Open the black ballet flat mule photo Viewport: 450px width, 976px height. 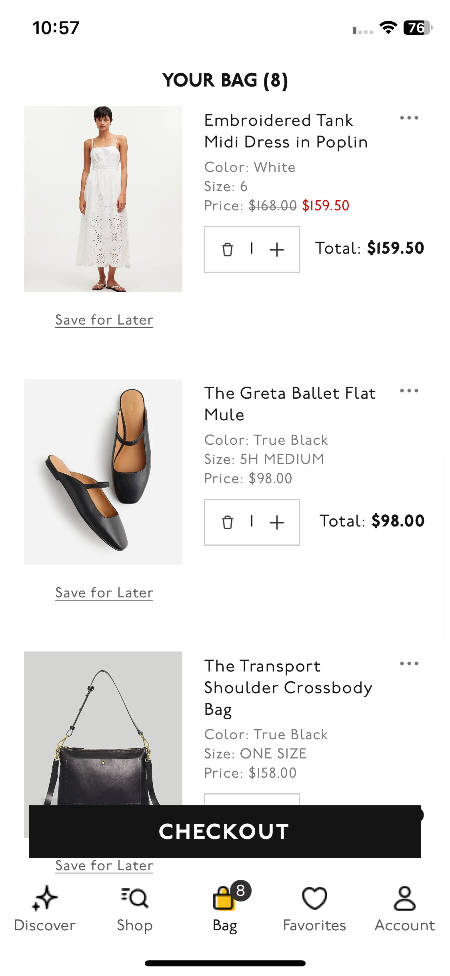[103, 472]
